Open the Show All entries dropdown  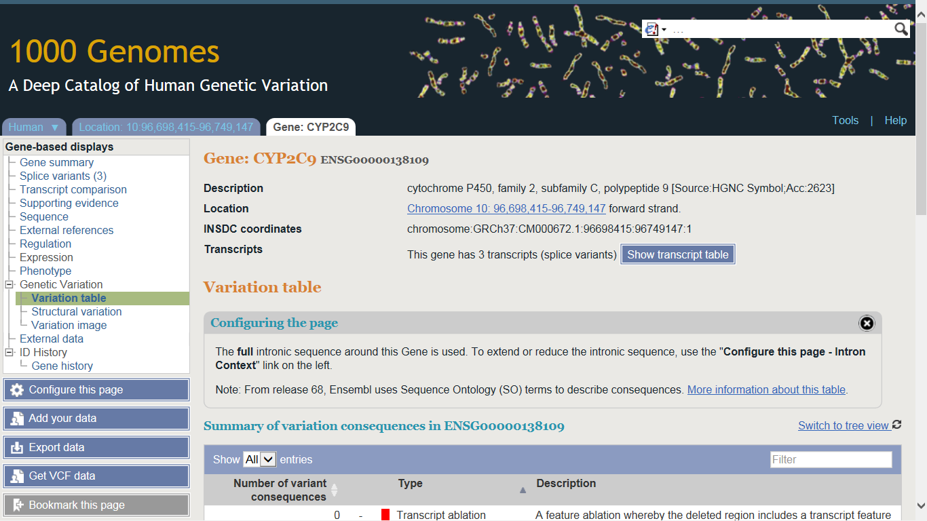[260, 459]
